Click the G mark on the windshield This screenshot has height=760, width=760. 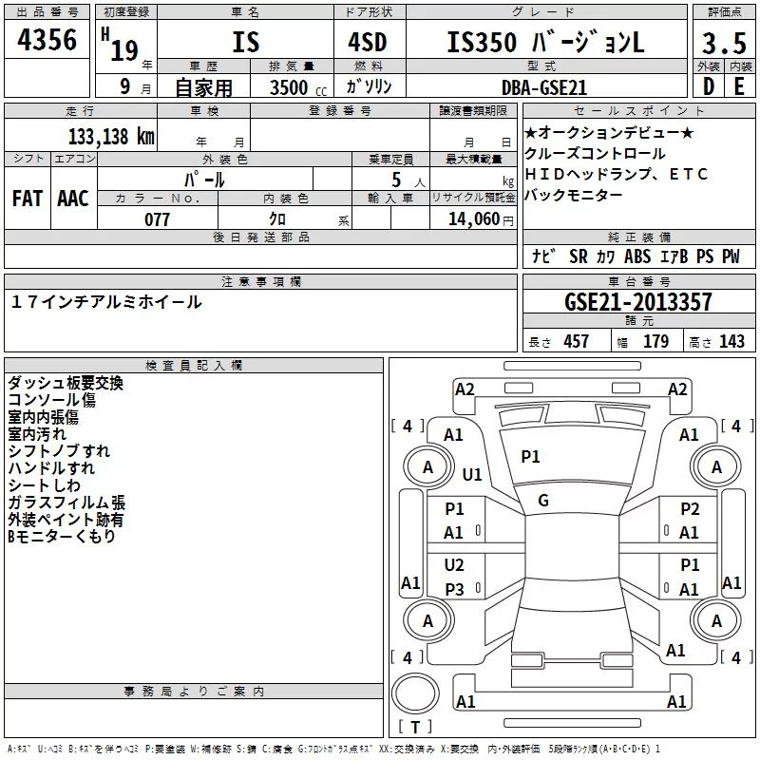pos(543,501)
